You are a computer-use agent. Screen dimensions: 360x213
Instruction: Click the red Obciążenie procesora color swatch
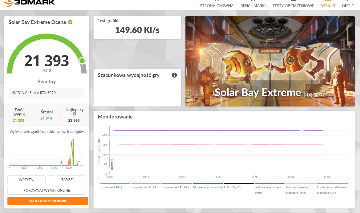click(x=208, y=183)
